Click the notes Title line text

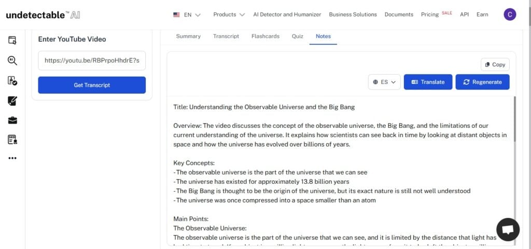coord(264,107)
